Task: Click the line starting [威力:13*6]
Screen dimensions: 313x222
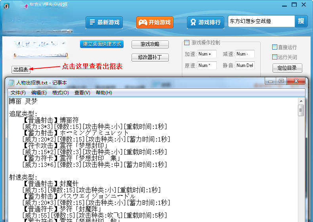Action: click(95, 165)
